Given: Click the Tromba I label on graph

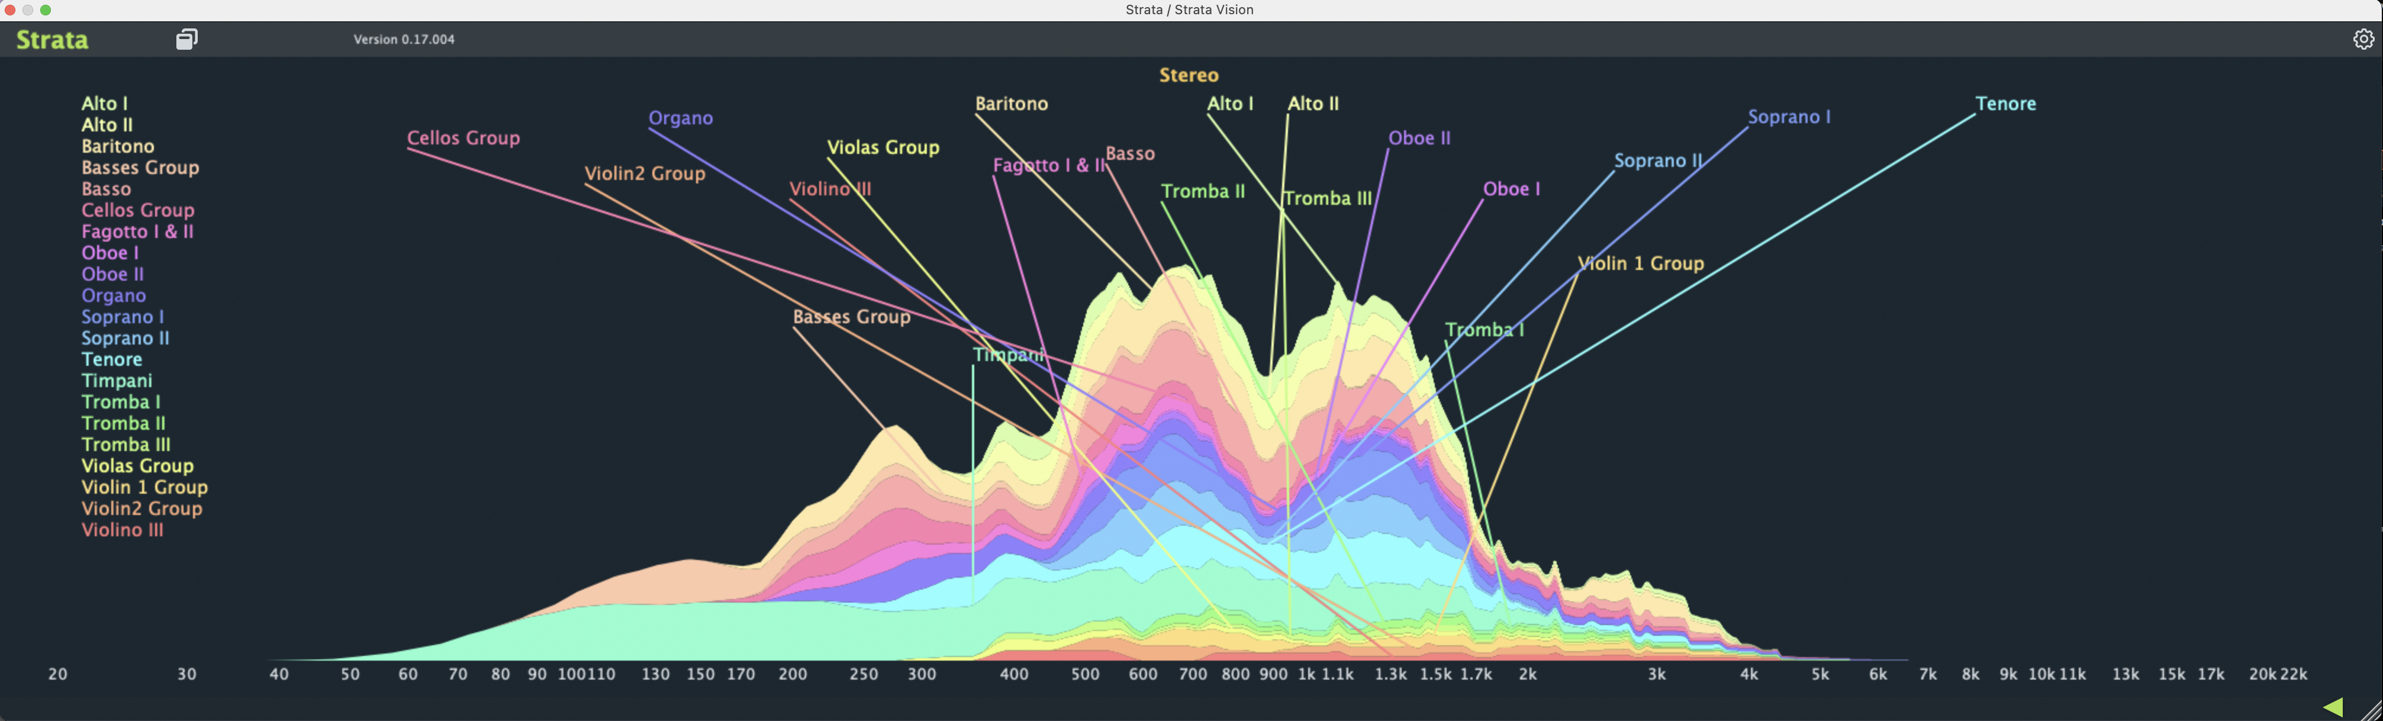Looking at the screenshot, I should point(1484,330).
